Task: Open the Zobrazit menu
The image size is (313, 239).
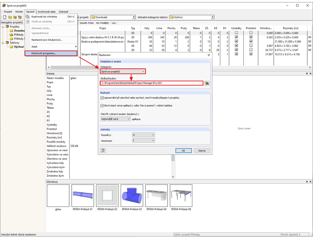Action: tap(63, 12)
